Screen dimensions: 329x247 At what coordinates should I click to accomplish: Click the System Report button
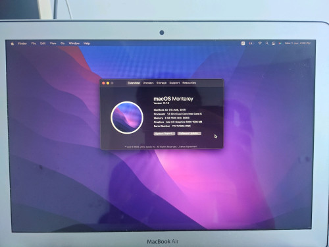click(x=164, y=134)
